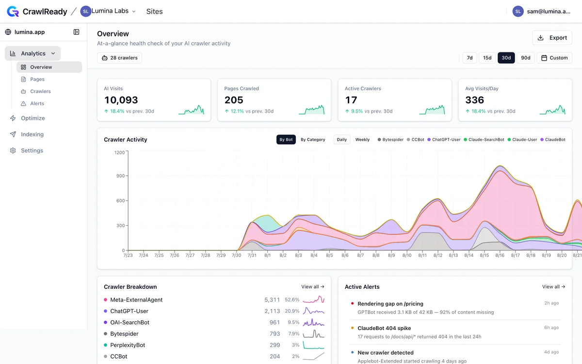Image resolution: width=582 pixels, height=364 pixels.
Task: Click the Settings gear icon
Action: [x=13, y=150]
